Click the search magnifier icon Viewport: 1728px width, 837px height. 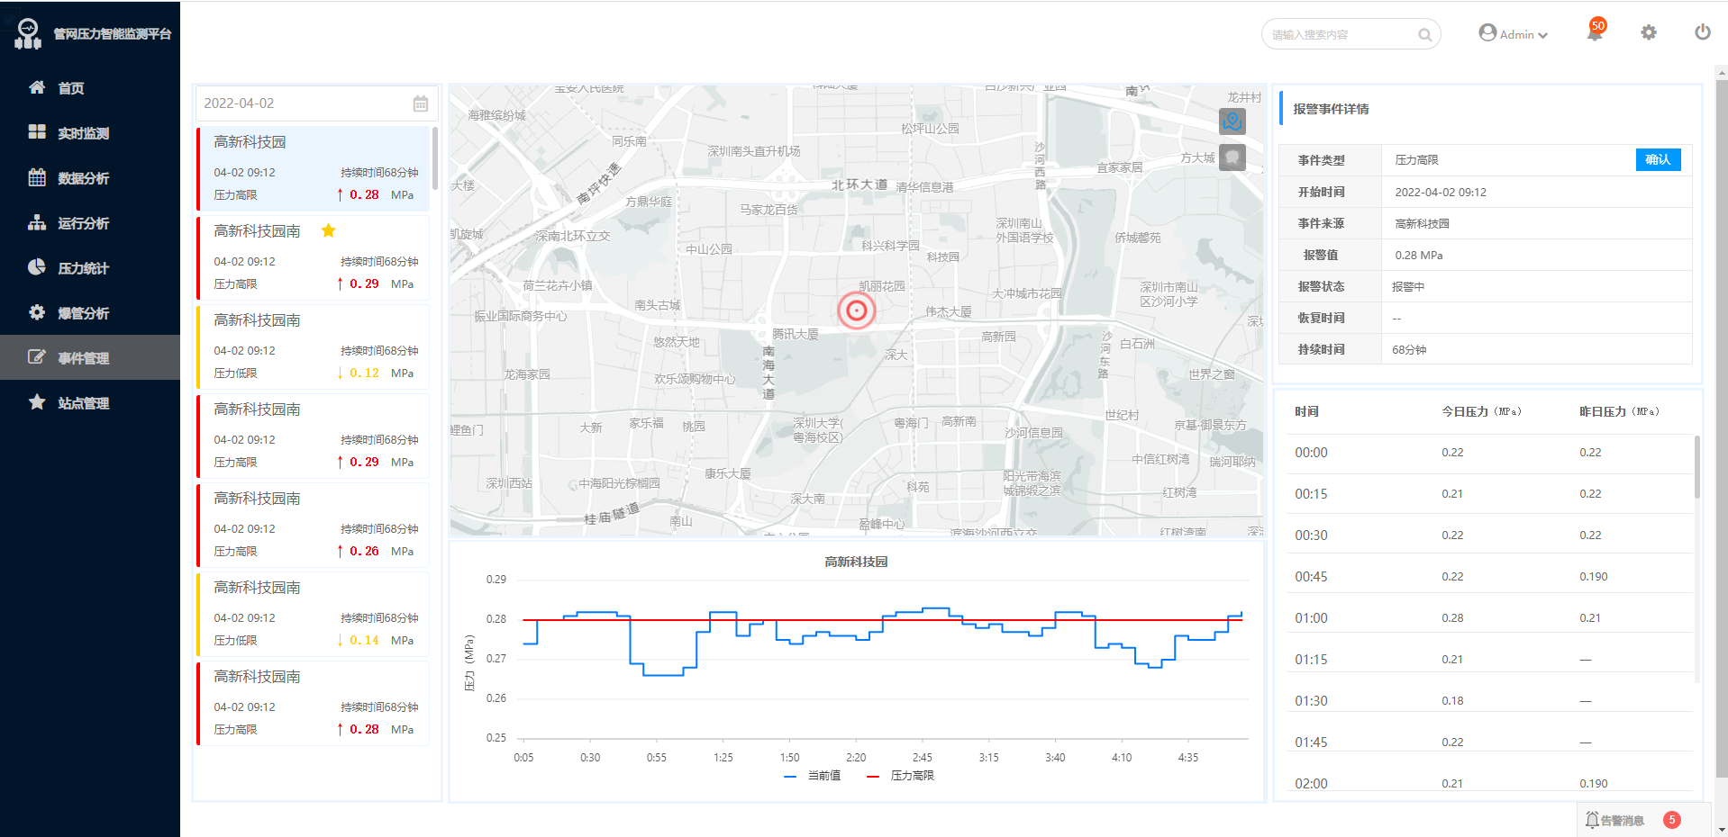tap(1424, 35)
